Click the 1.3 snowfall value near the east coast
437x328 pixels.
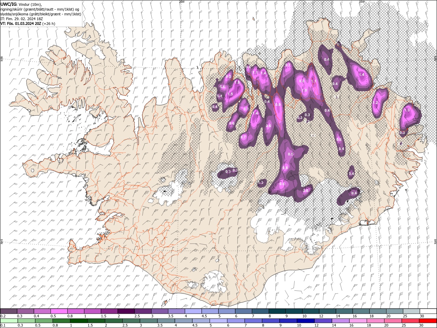click(x=407, y=110)
